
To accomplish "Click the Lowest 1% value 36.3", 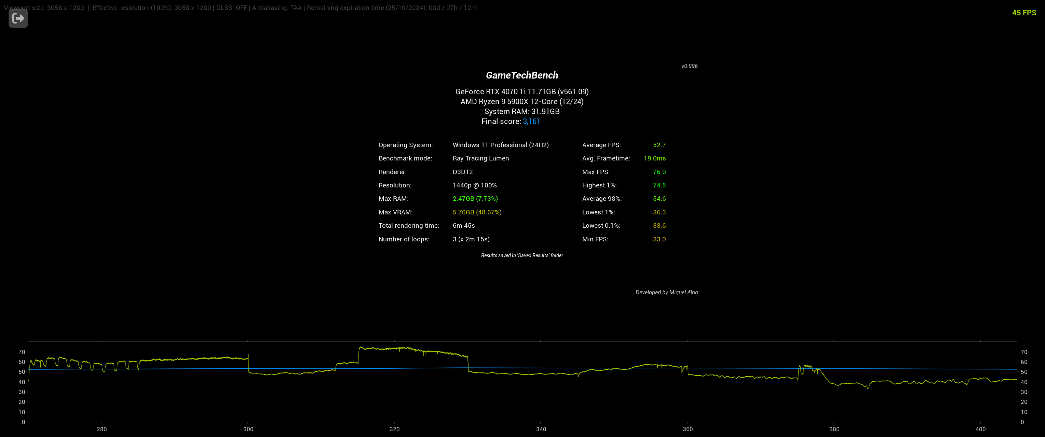I will point(659,212).
